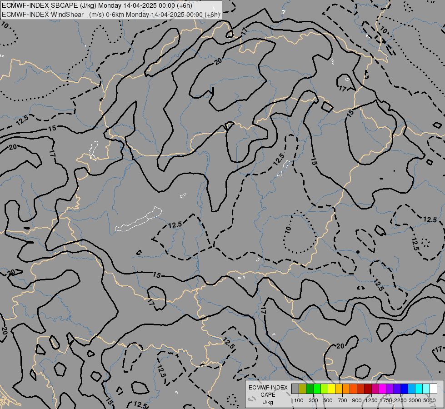
Task: Click the 500 value on legend scale
Action: tap(328, 400)
